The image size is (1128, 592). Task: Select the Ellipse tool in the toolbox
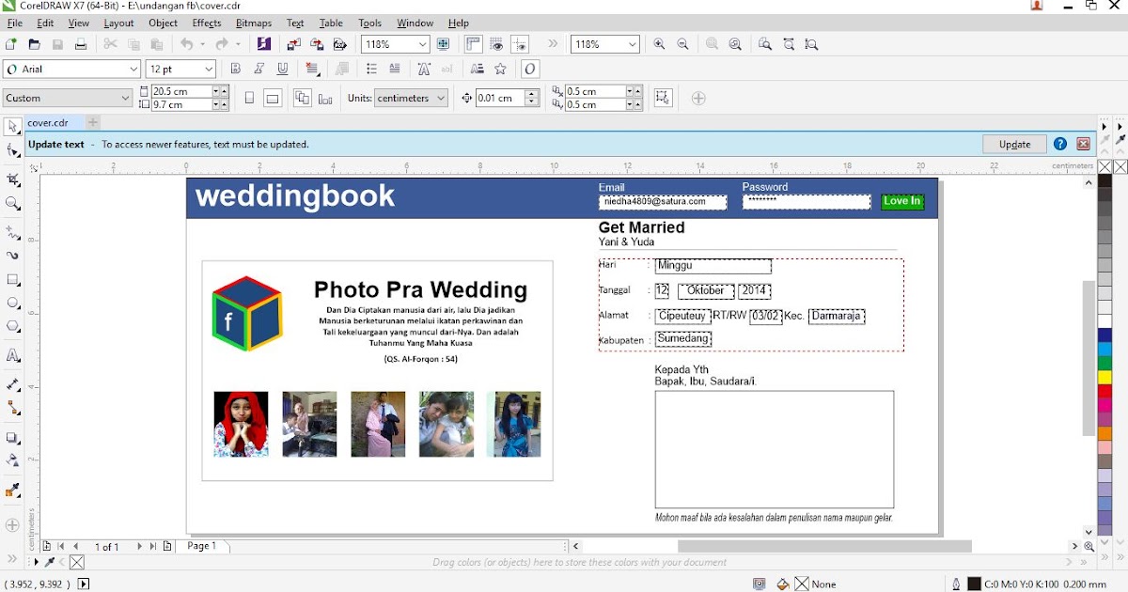tap(13, 304)
